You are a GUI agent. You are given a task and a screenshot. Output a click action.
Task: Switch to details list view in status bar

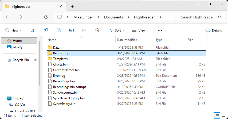[x=218, y=116]
